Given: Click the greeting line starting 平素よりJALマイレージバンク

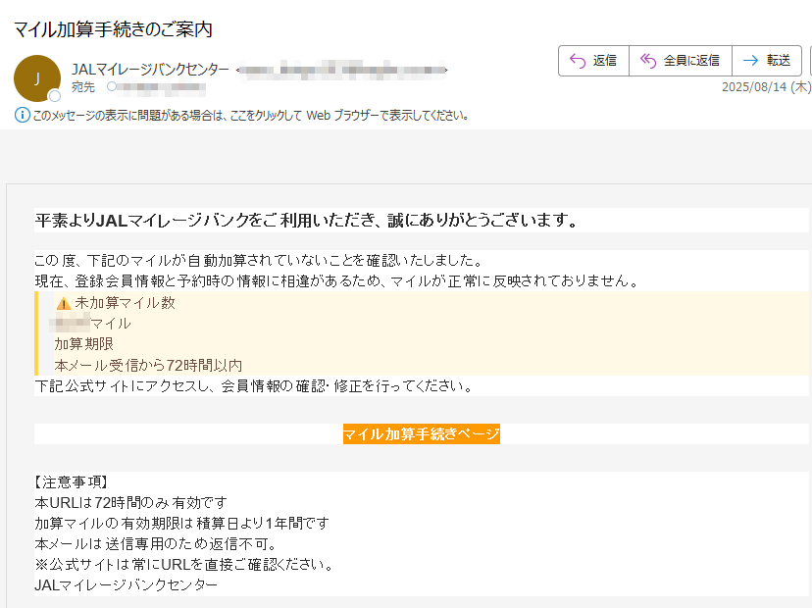Looking at the screenshot, I should 307,221.
